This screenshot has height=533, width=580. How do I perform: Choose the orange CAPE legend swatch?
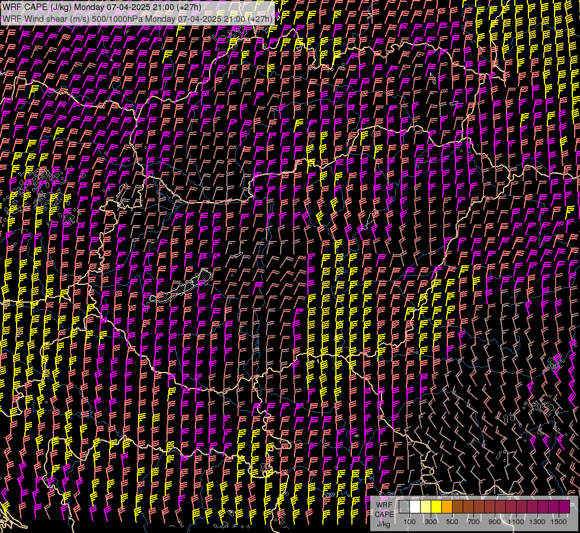[x=447, y=506]
